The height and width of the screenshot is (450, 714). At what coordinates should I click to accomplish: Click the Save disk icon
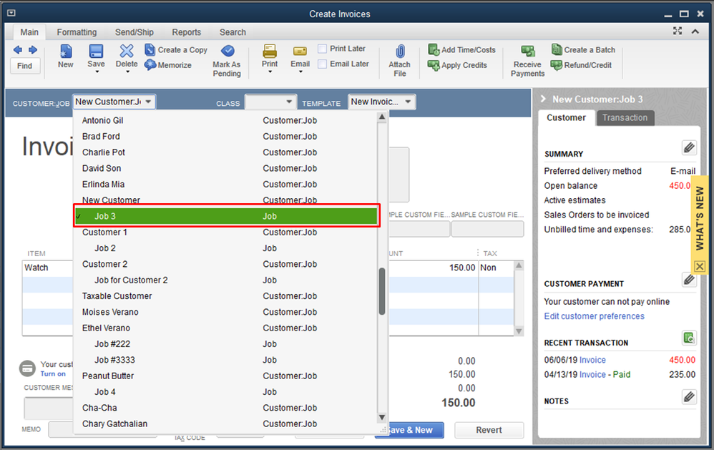[96, 52]
